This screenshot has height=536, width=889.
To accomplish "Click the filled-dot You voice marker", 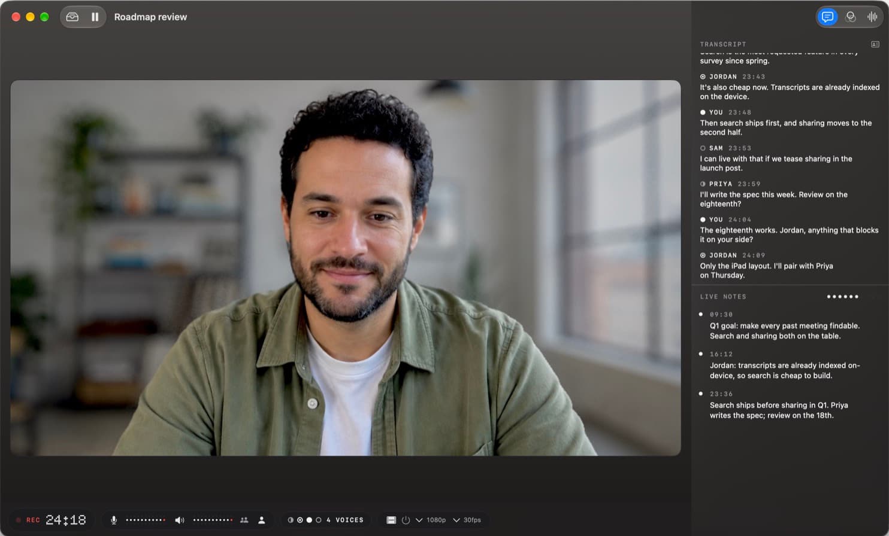I will click(x=309, y=520).
